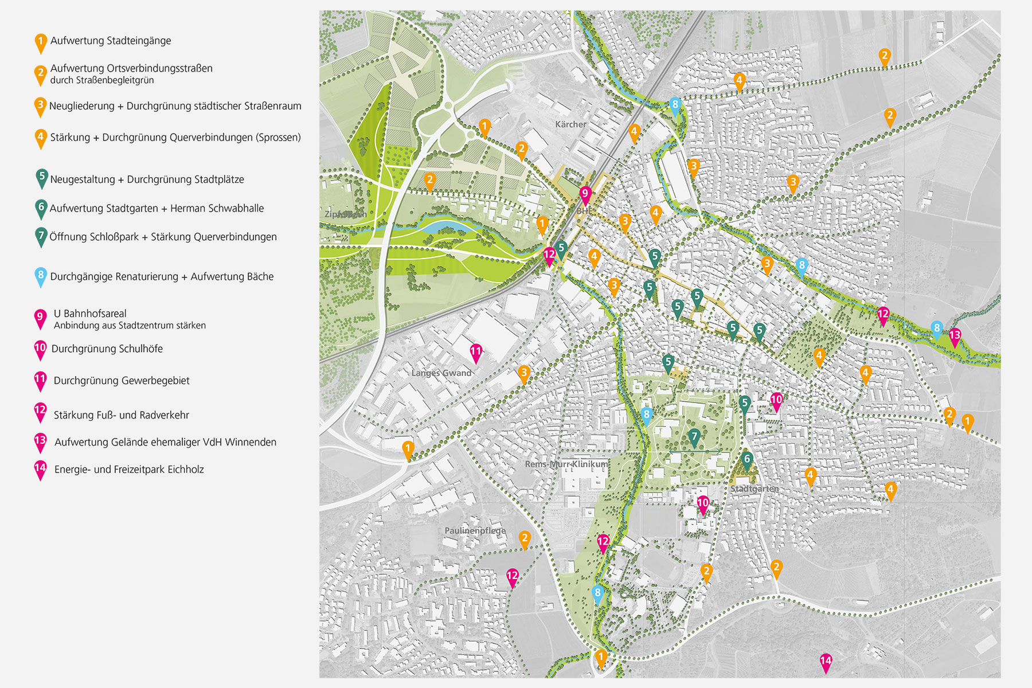Image resolution: width=1032 pixels, height=688 pixels.
Task: Select the 'U Bahnhofsareal' legend entry text
Action: coord(90,314)
